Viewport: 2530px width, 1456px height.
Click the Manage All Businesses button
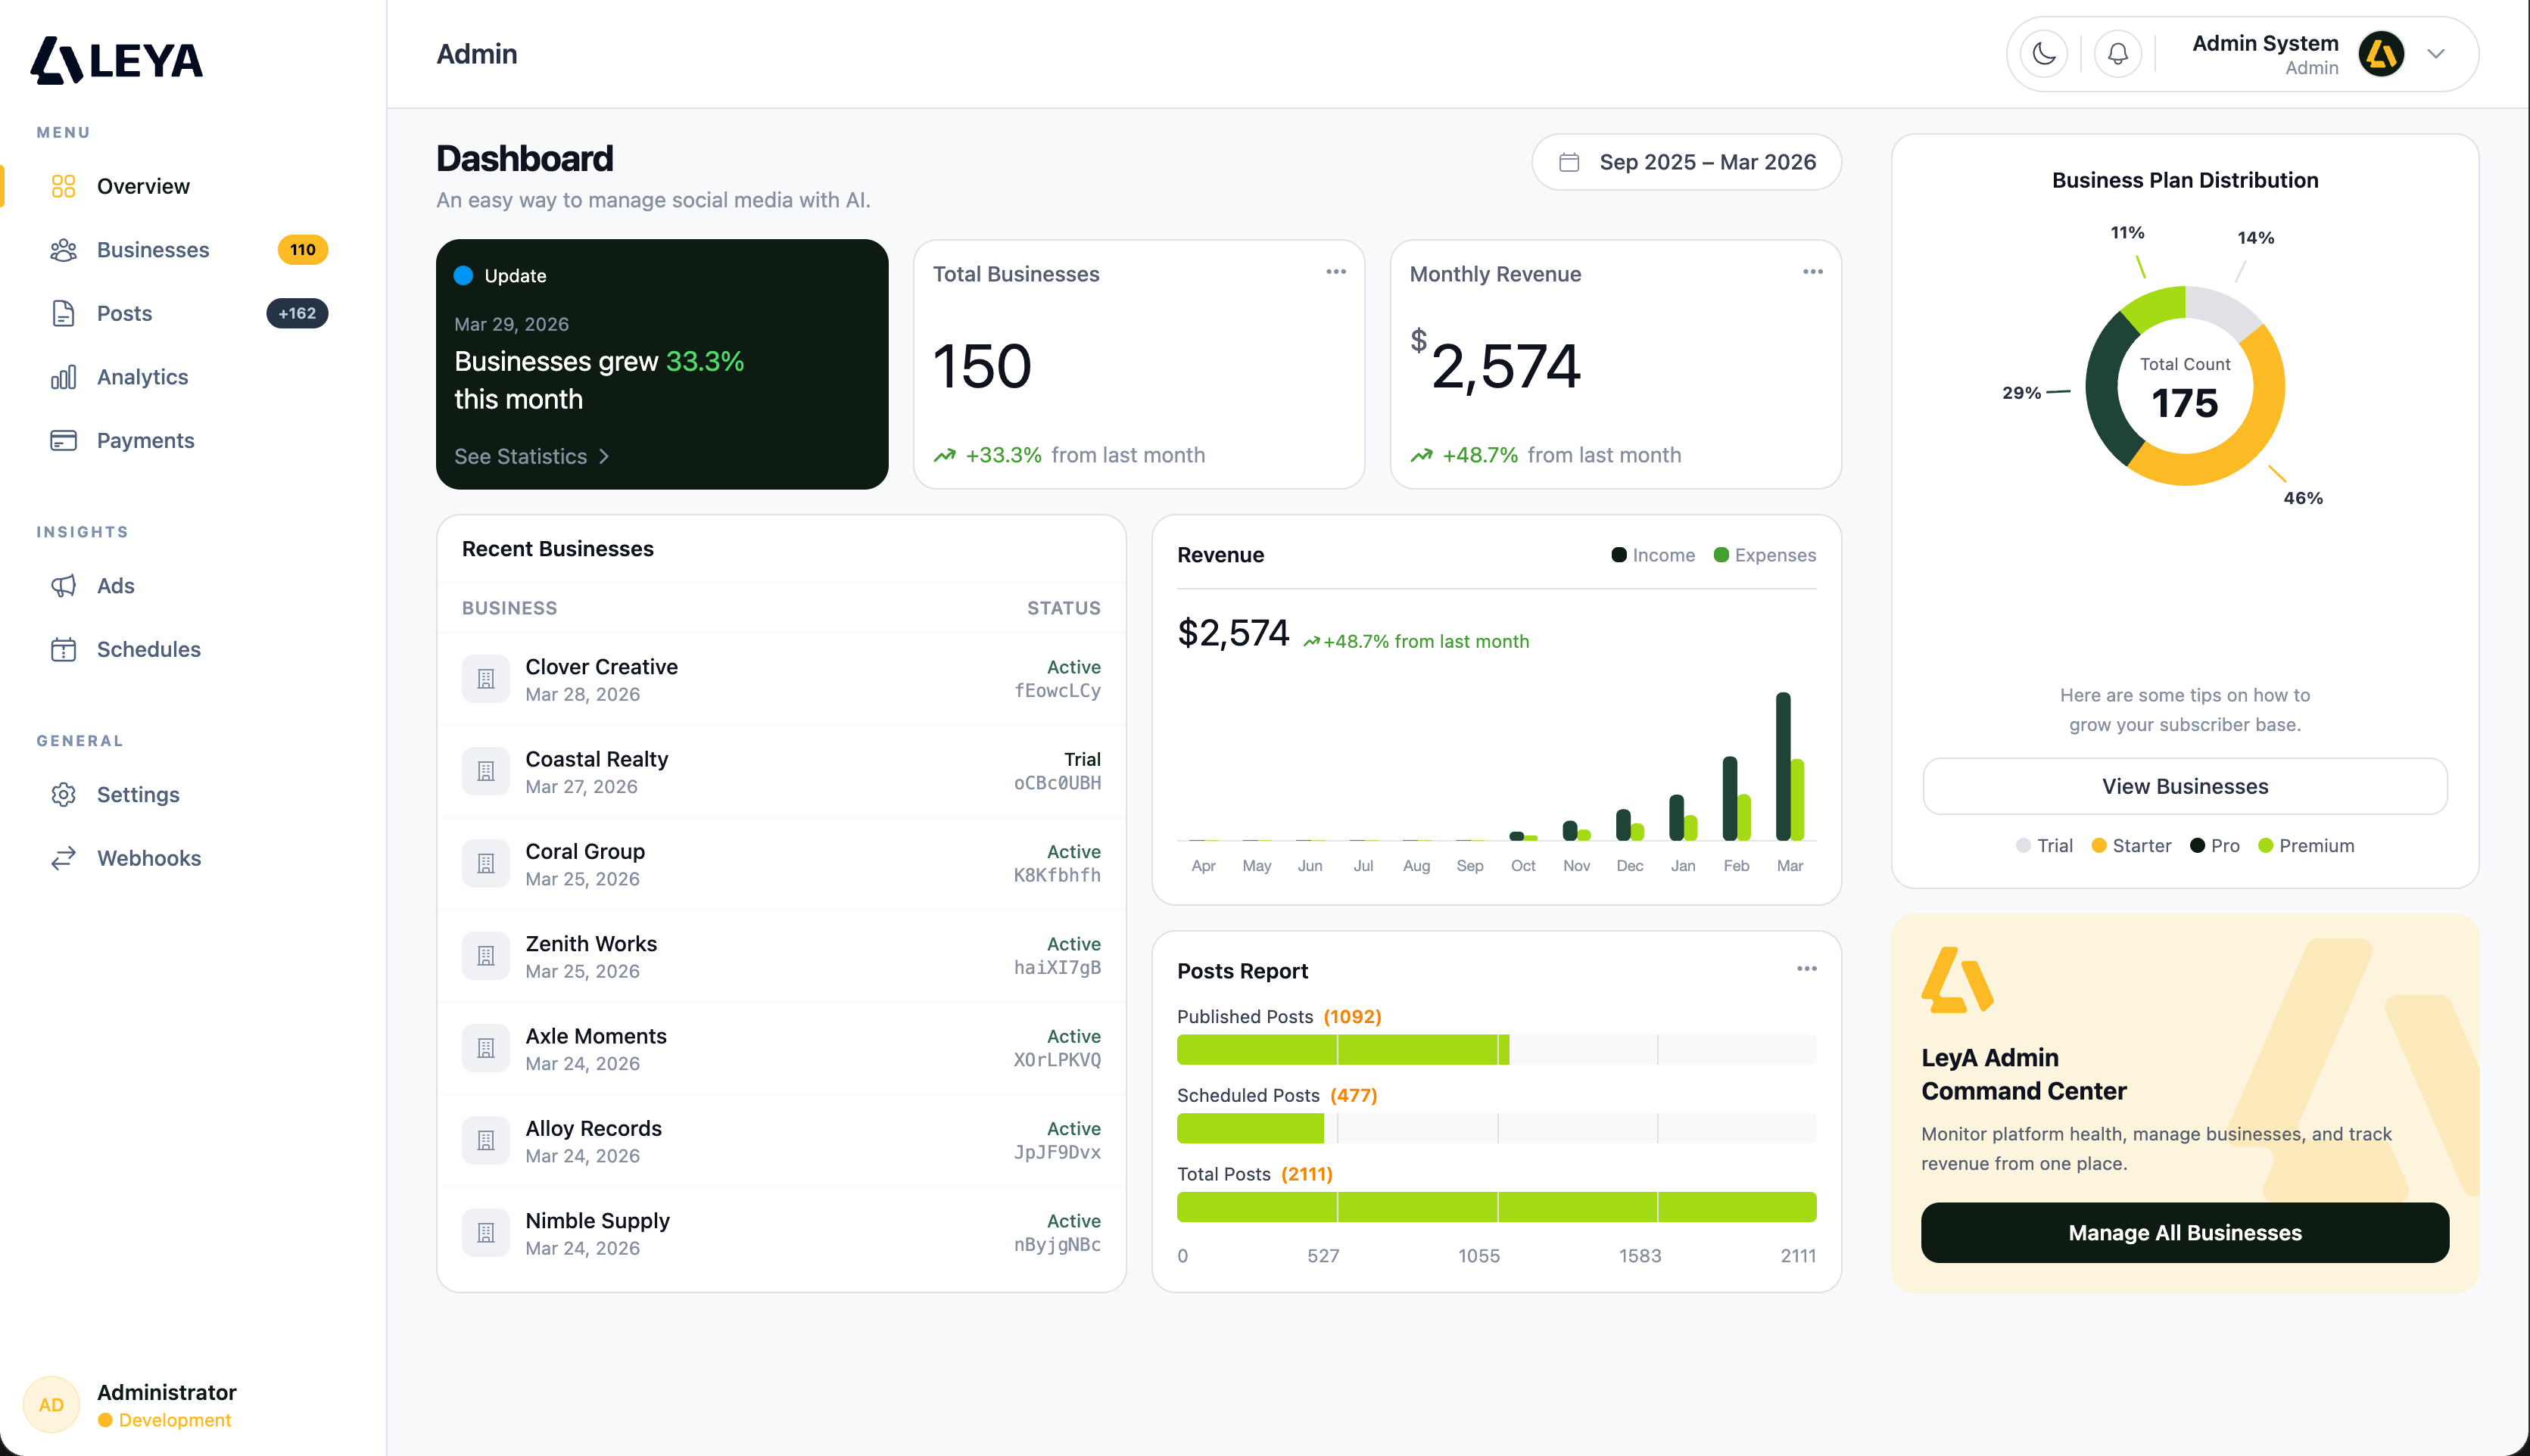coord(2184,1232)
